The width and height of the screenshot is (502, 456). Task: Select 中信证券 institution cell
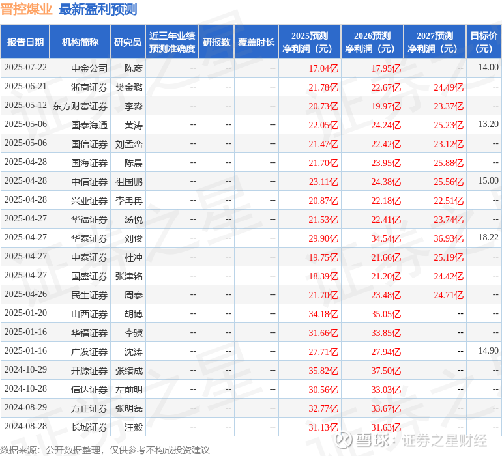89,182
